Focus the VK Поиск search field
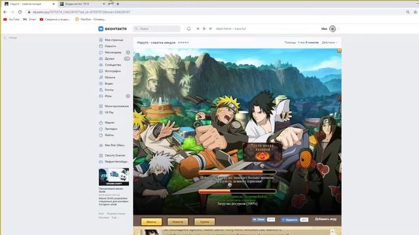Image resolution: width=419 pixels, height=235 pixels. [157, 29]
